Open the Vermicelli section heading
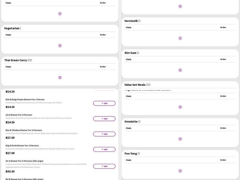240x180 pixels. point(131,21)
